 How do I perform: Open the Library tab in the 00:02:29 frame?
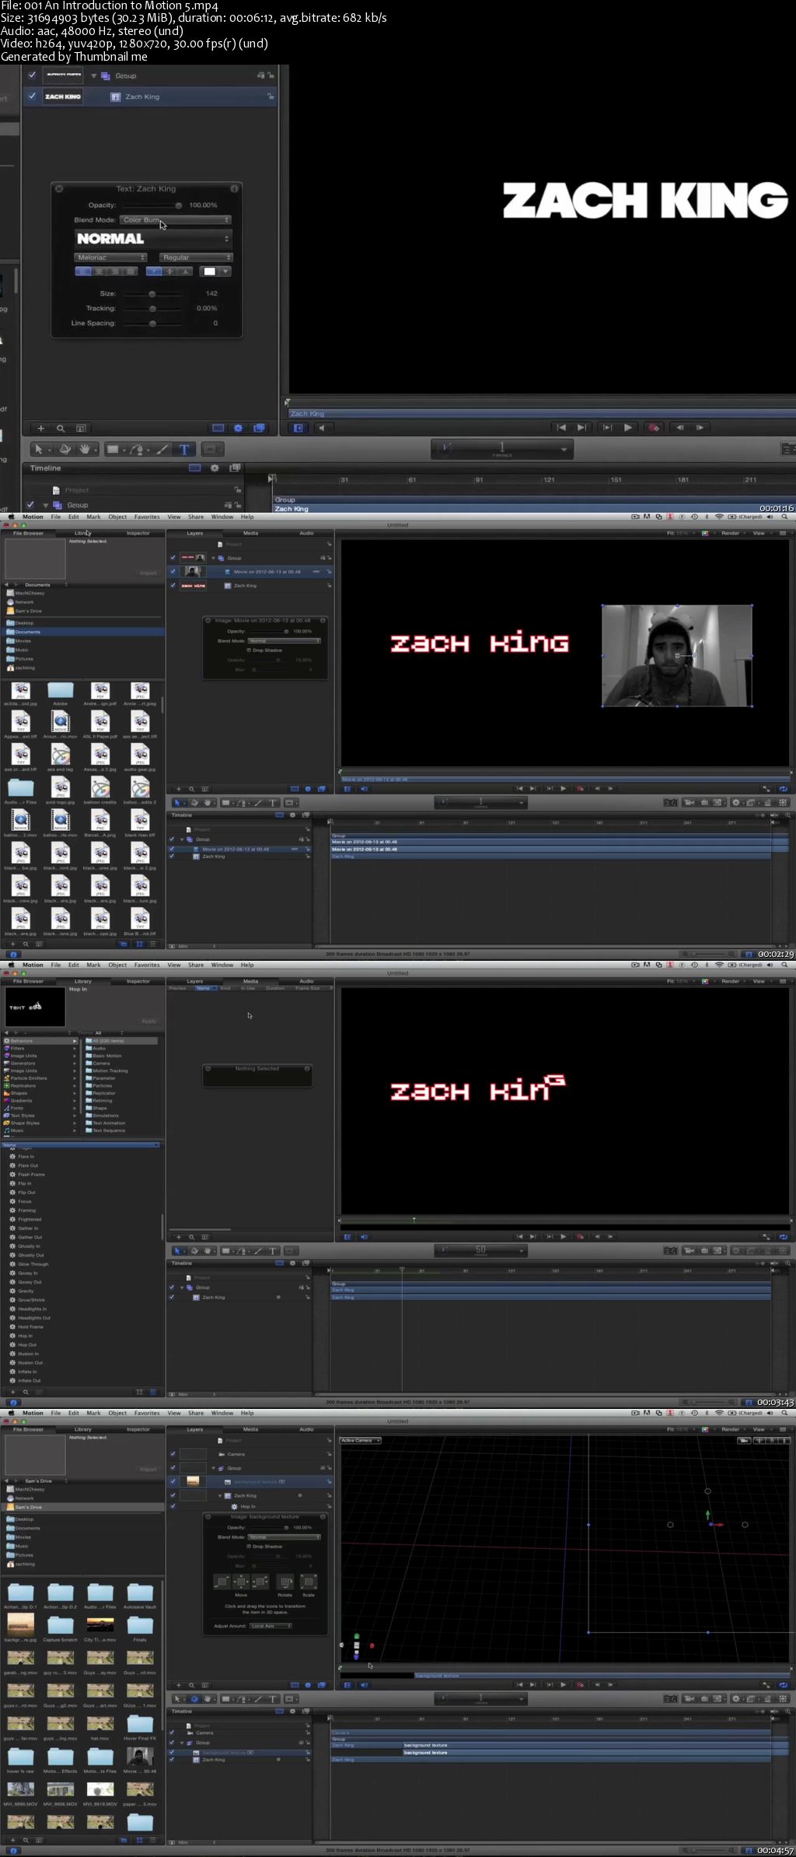pyautogui.click(x=82, y=533)
